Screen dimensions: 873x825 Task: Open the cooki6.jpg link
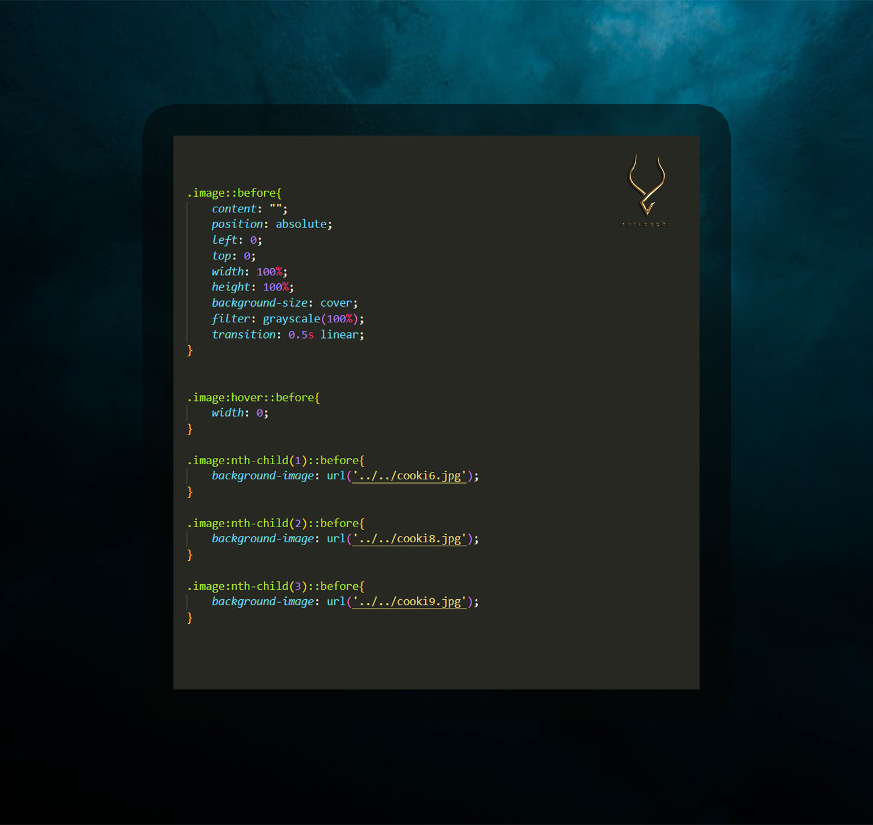point(409,475)
